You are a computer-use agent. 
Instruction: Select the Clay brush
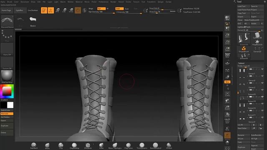click(x=61, y=145)
